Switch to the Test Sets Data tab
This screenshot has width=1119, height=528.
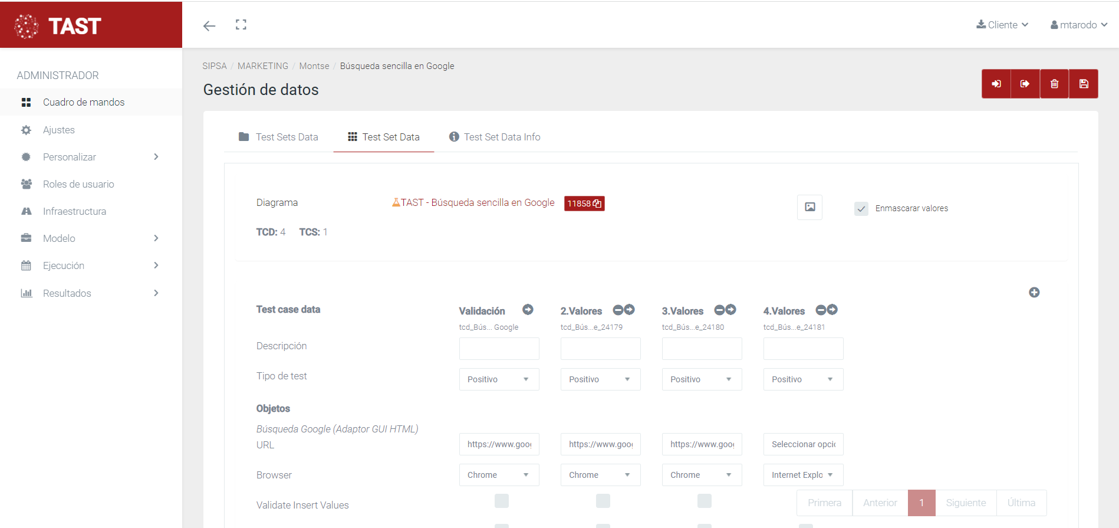pos(278,137)
